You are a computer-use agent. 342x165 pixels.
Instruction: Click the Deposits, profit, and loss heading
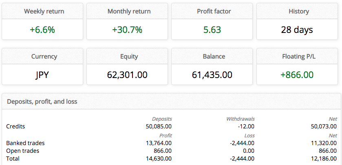[x=42, y=102]
